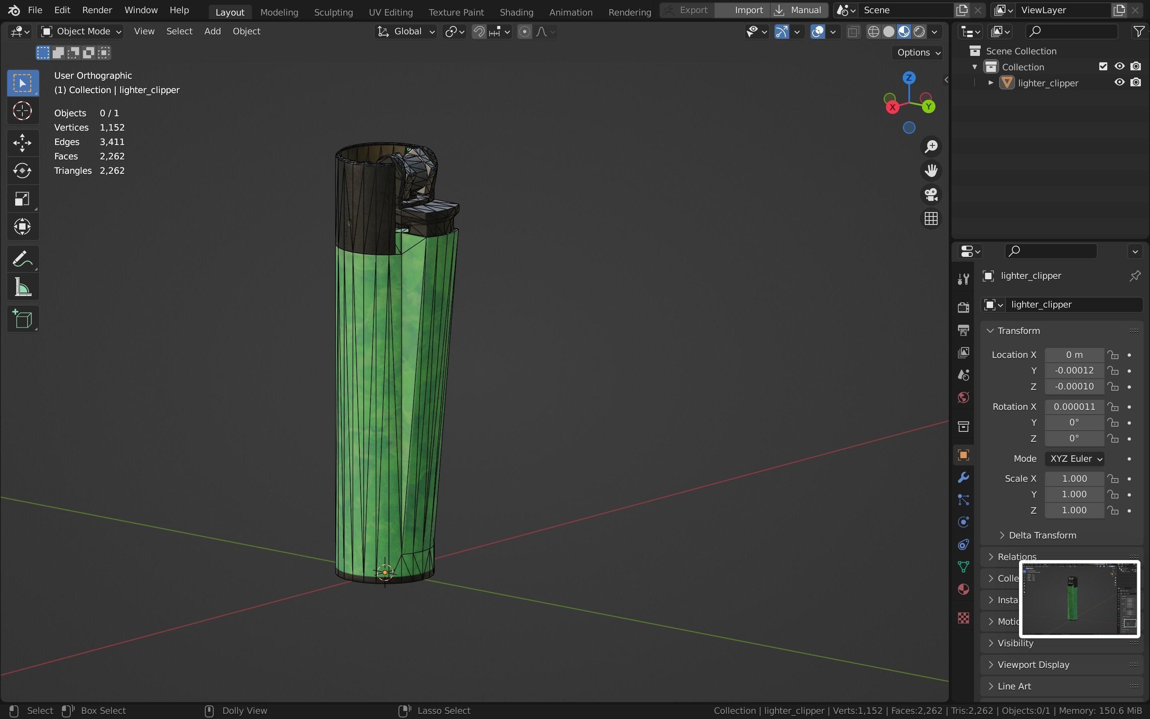Open the Particles properties tab
Image resolution: width=1150 pixels, height=719 pixels.
pos(963,500)
